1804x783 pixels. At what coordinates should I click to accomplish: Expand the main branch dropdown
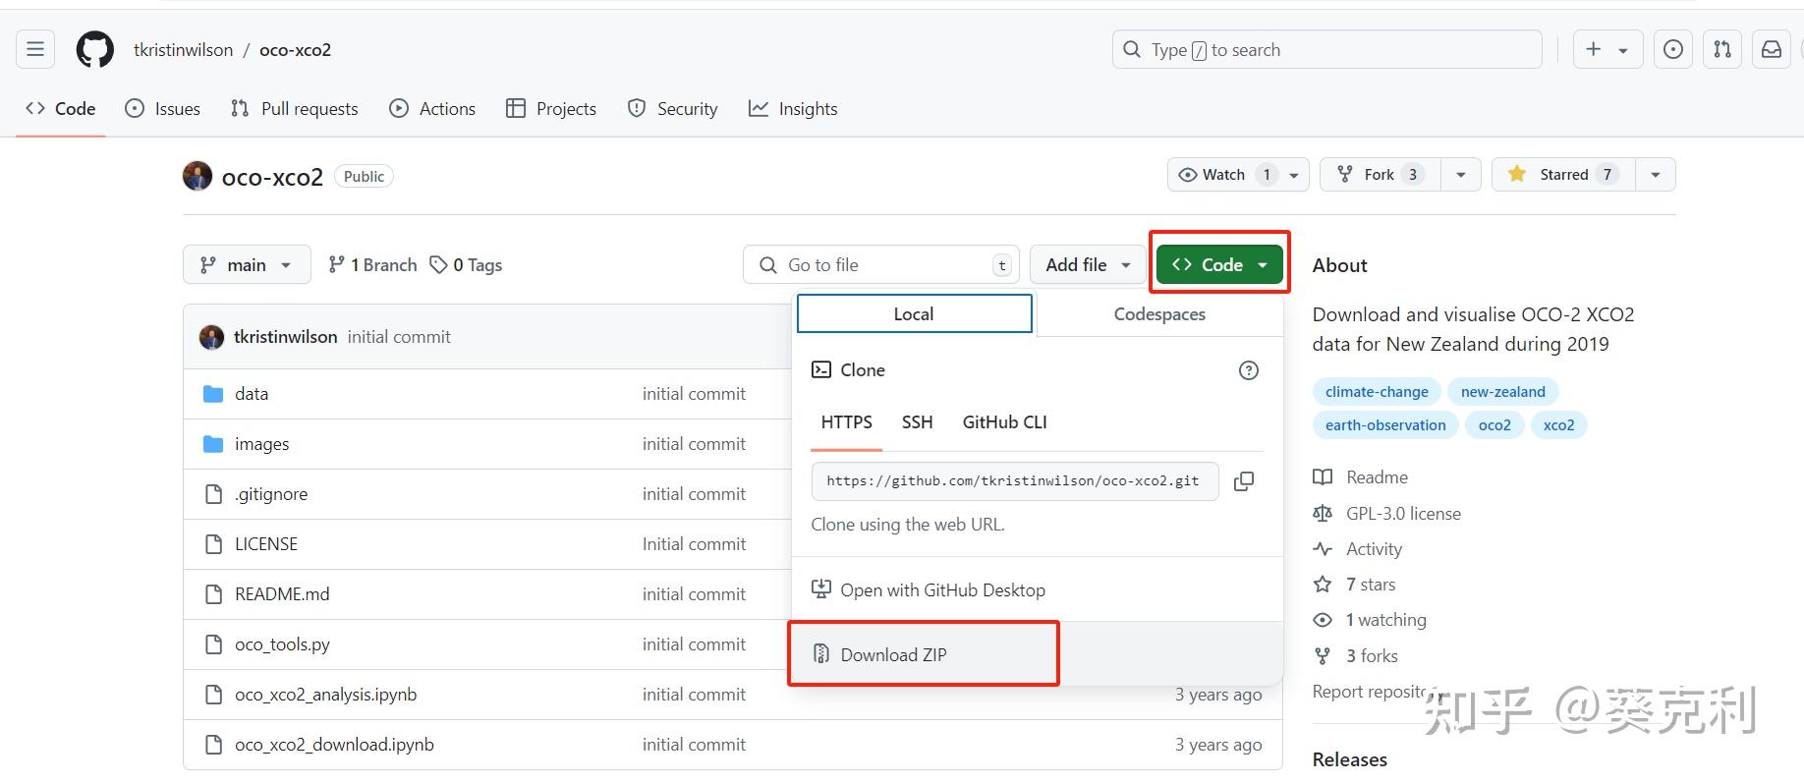tap(247, 265)
